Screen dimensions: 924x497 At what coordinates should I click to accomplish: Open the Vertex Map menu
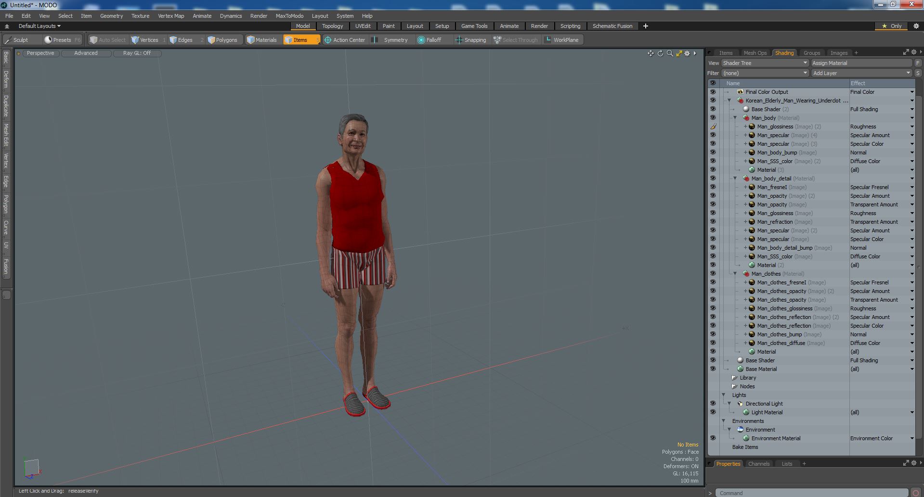click(x=171, y=16)
